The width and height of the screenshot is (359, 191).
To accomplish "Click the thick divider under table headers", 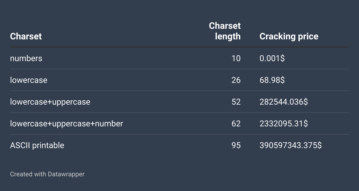I will coord(179,47).
